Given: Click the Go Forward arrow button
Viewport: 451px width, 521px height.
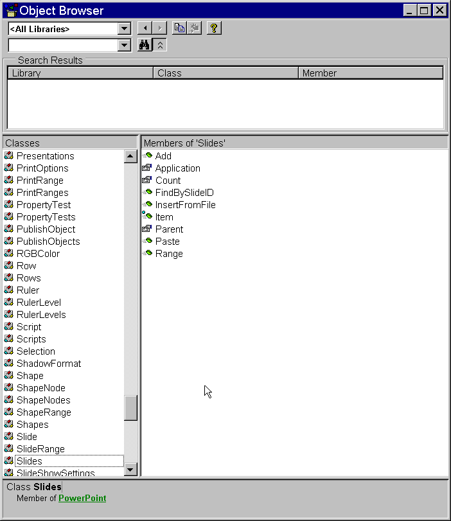Looking at the screenshot, I should click(159, 28).
